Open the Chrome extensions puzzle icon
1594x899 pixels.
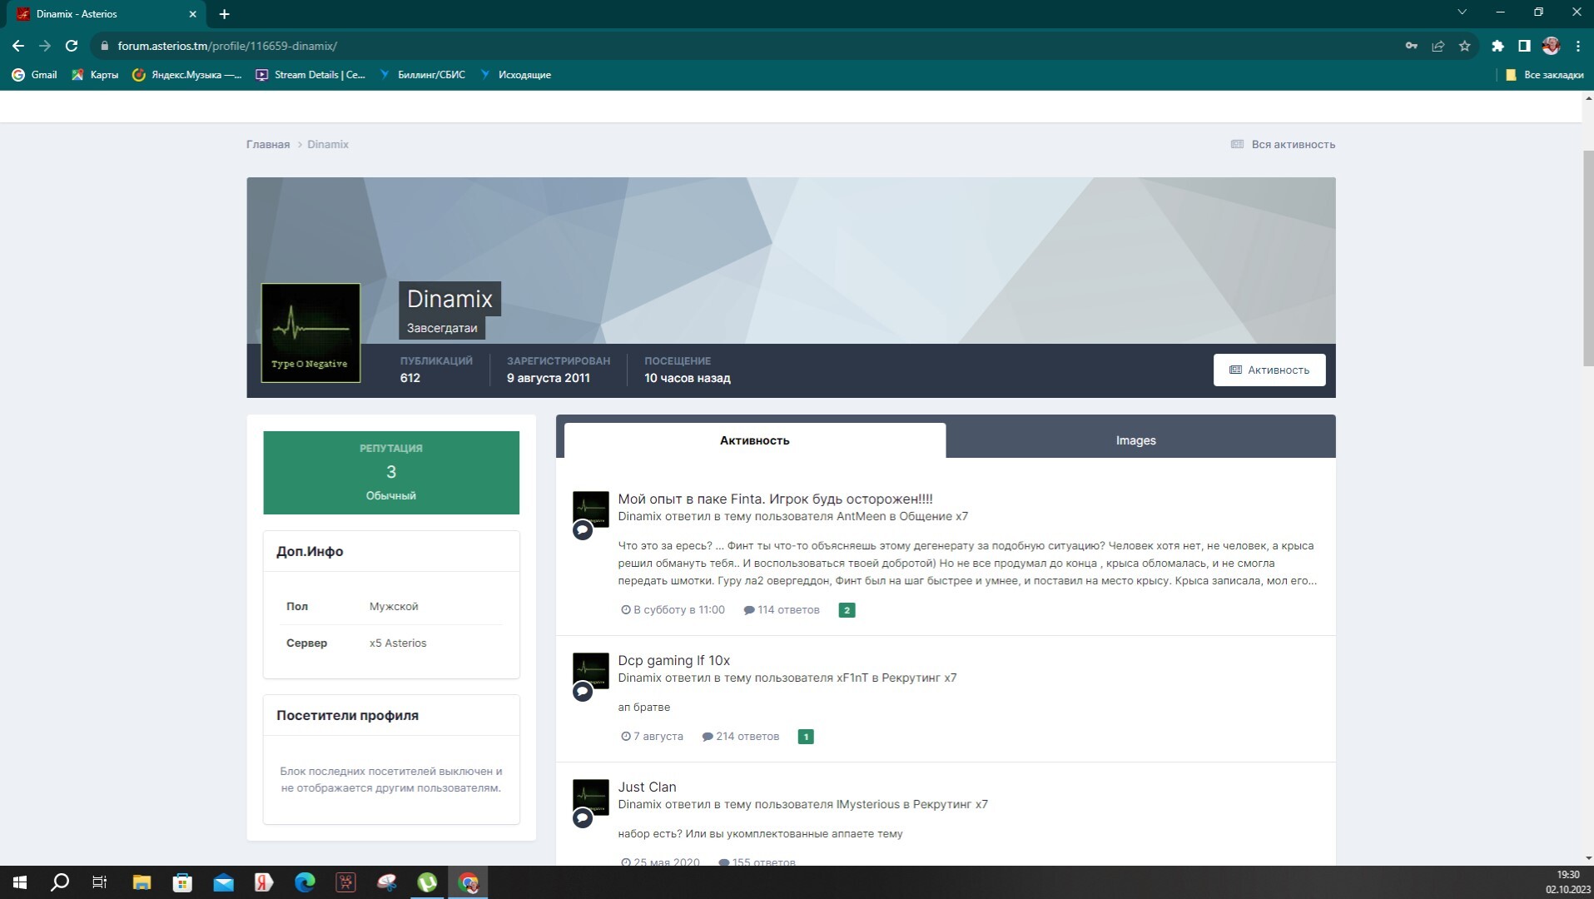[x=1497, y=46]
